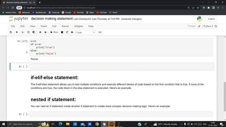Viewport: 226px width, 127px height.
Task: Open the Help menu
Action: pos(91,26)
